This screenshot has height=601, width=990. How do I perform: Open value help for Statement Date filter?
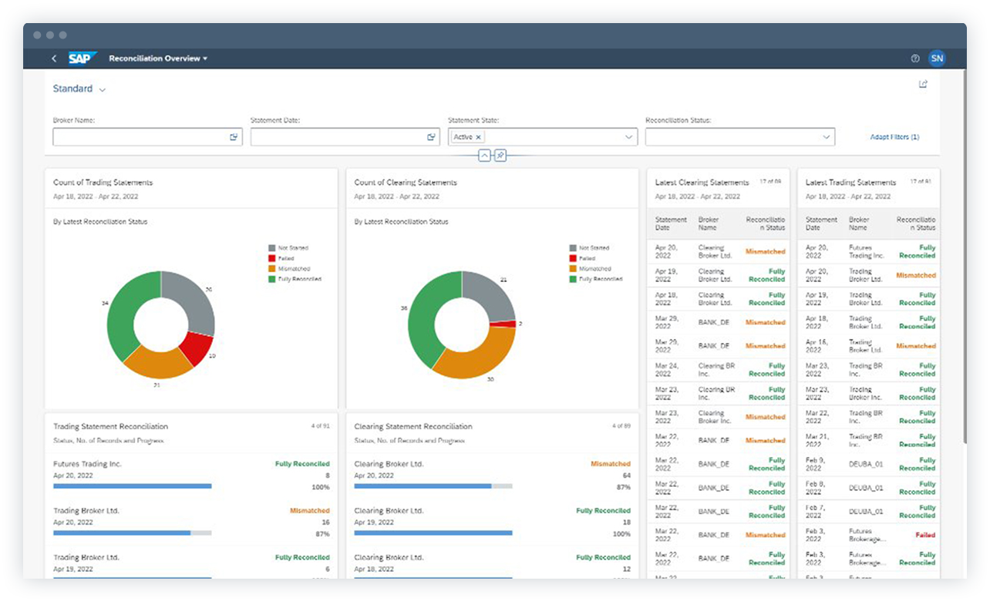pos(432,136)
